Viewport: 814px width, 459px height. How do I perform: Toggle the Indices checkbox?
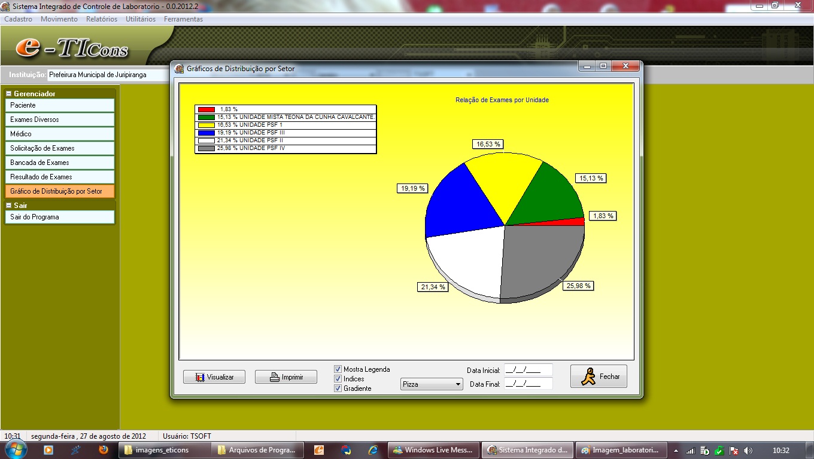[338, 379]
